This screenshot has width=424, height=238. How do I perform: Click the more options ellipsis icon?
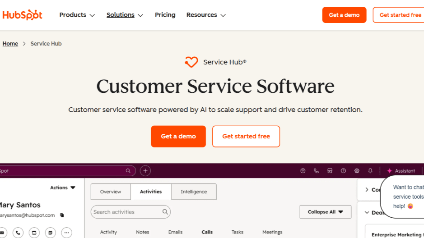coord(66,233)
